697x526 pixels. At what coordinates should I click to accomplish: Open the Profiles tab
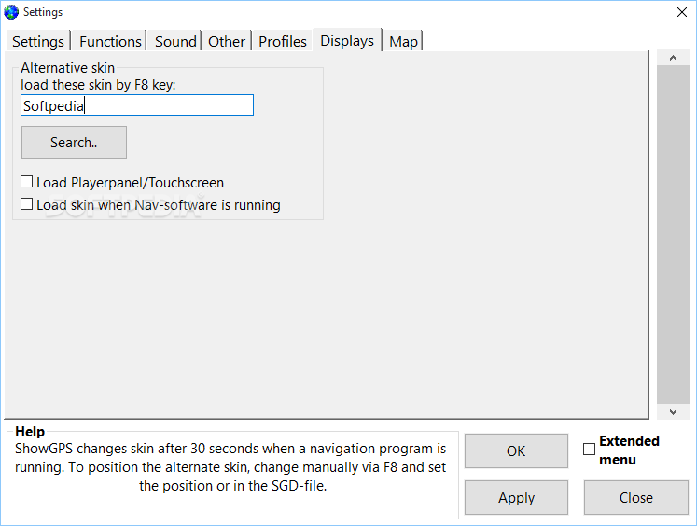283,42
